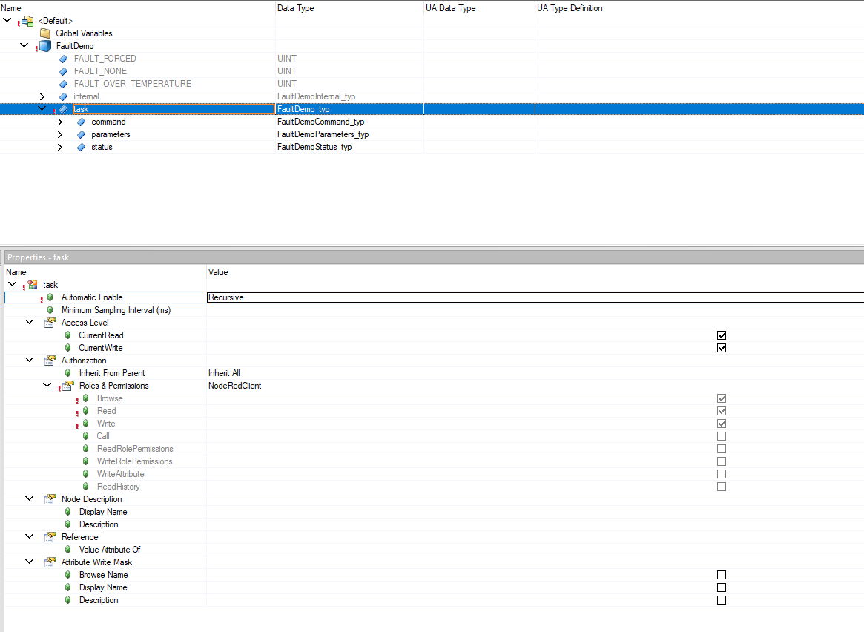Click the Minimum Sampling Interval value field
Viewport: 864px width, 632px height.
click(x=535, y=310)
